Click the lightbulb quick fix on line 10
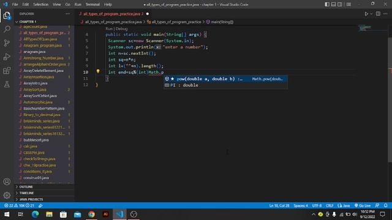This screenshot has width=392, height=220. (x=98, y=71)
